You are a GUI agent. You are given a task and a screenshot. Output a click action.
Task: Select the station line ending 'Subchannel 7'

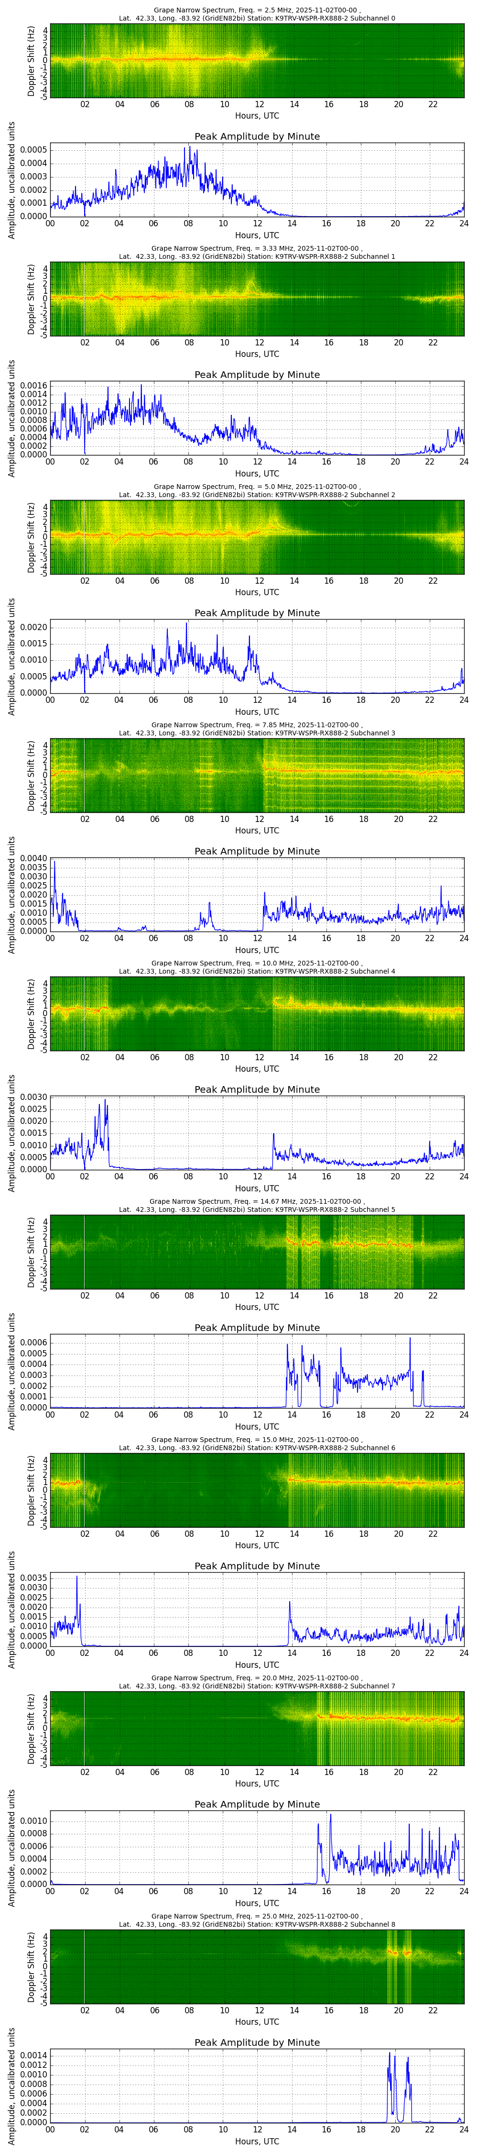pos(257,1686)
